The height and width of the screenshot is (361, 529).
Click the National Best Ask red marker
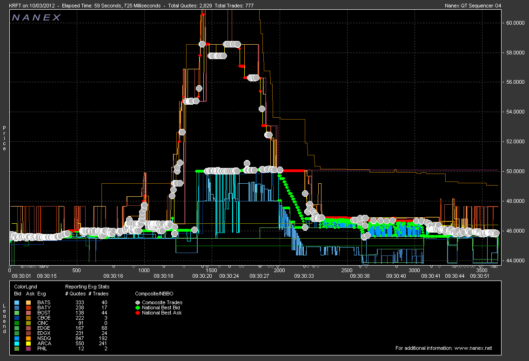click(x=138, y=313)
